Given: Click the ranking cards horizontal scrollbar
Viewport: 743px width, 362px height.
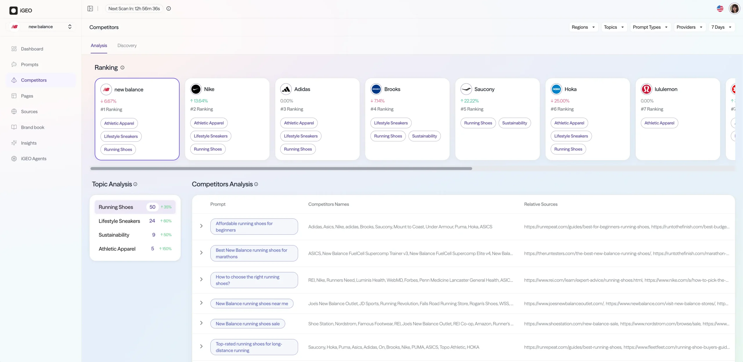Looking at the screenshot, I should 281,169.
